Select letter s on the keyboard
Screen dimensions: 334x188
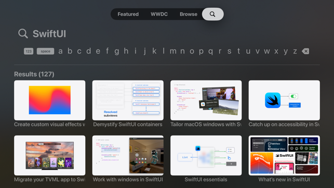(230, 51)
